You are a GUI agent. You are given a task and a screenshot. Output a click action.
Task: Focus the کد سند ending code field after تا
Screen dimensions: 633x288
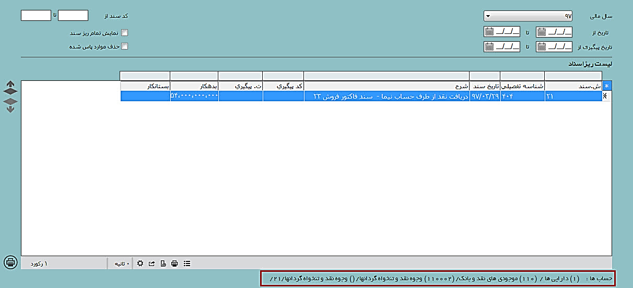tap(36, 16)
